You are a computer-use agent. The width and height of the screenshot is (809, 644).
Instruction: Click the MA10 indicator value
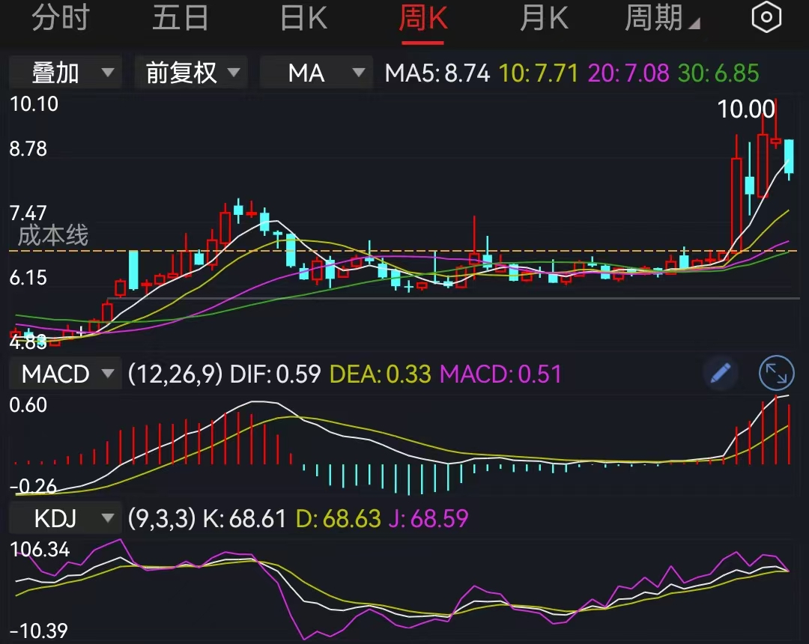pos(538,73)
